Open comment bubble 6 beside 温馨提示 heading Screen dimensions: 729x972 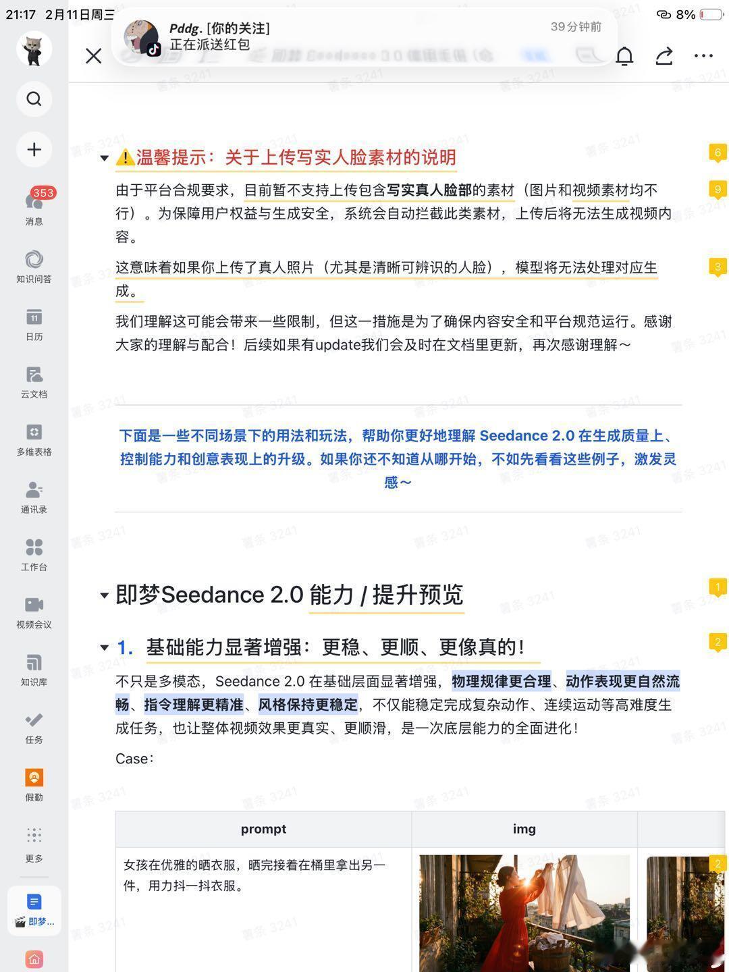(718, 153)
